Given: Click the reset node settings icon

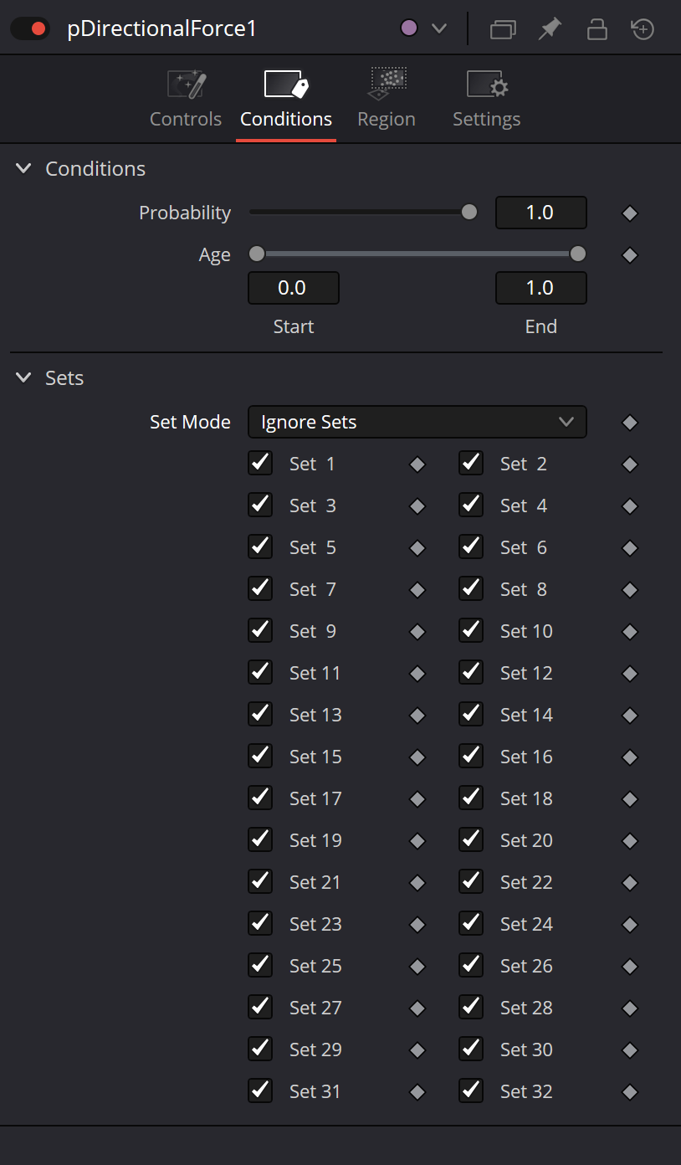Looking at the screenshot, I should coord(643,29).
